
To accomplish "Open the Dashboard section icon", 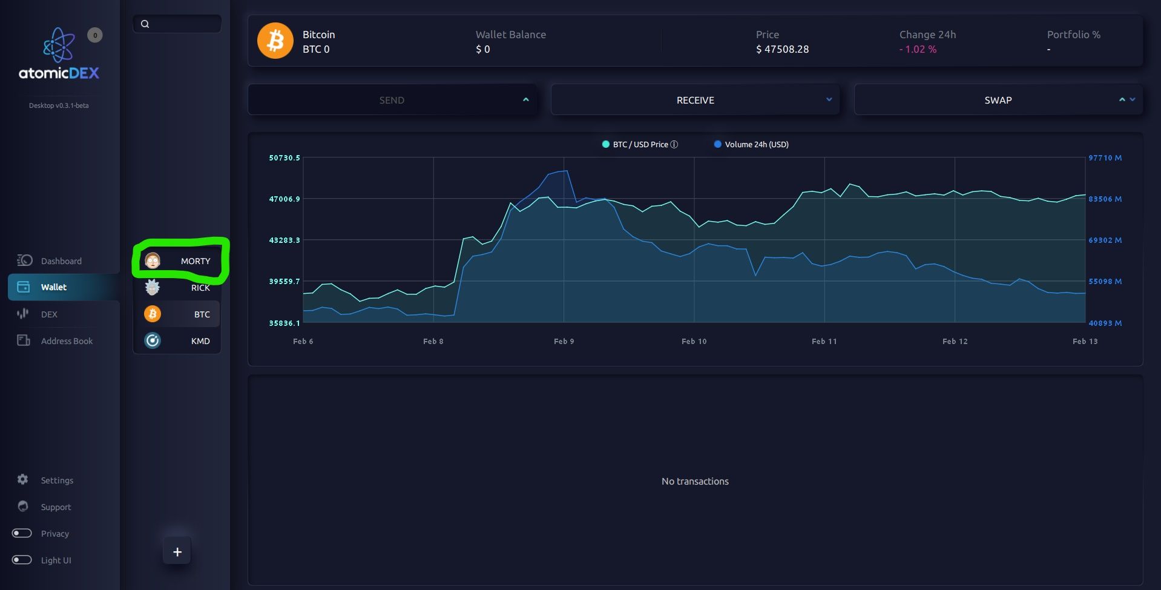I will [x=24, y=260].
